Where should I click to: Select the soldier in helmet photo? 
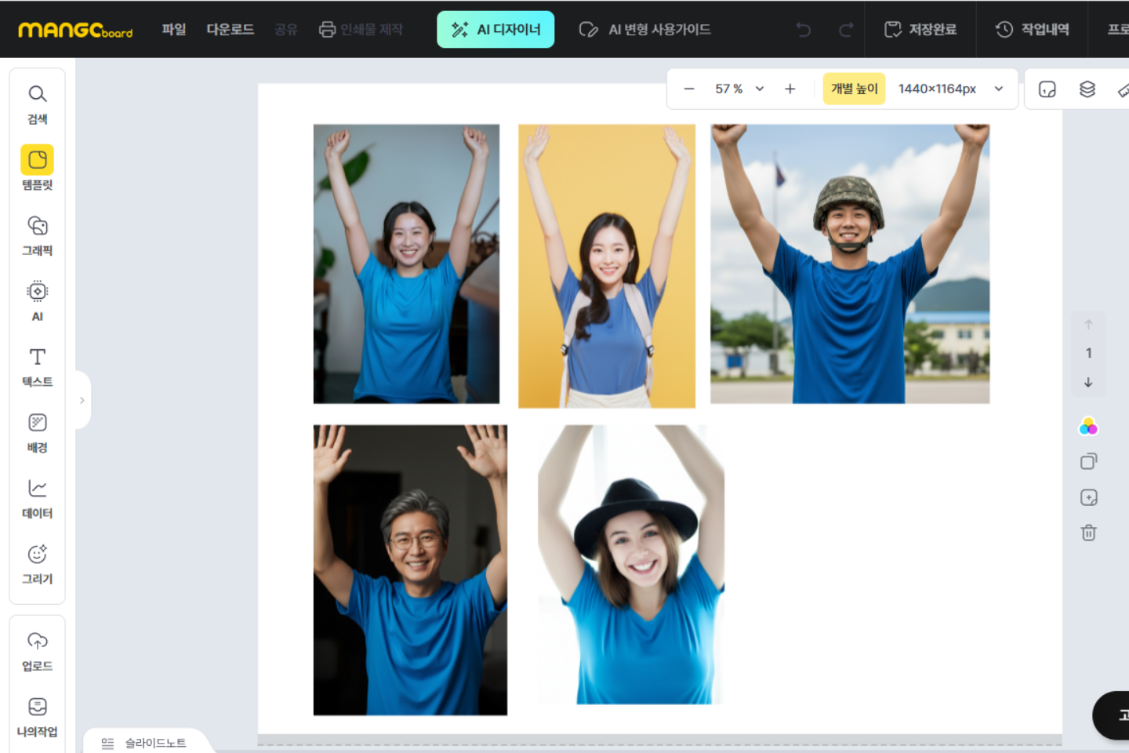(849, 264)
